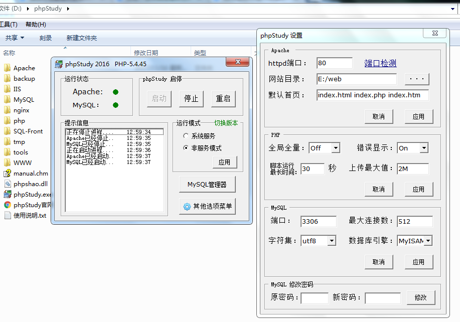
Task: Click 切换版本 link
Action: tap(226, 123)
